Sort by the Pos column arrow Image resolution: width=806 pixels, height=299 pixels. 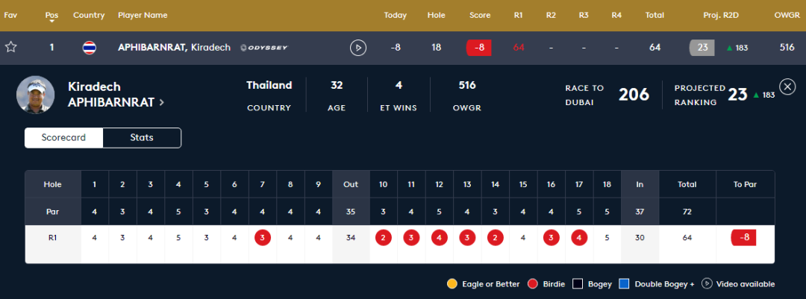tap(51, 22)
